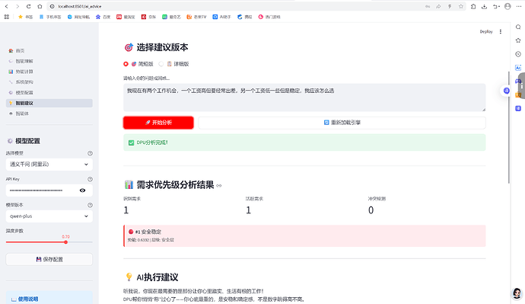Open the 百度 bookmark
Screen dimensions: 525x304
[x=103, y=17]
